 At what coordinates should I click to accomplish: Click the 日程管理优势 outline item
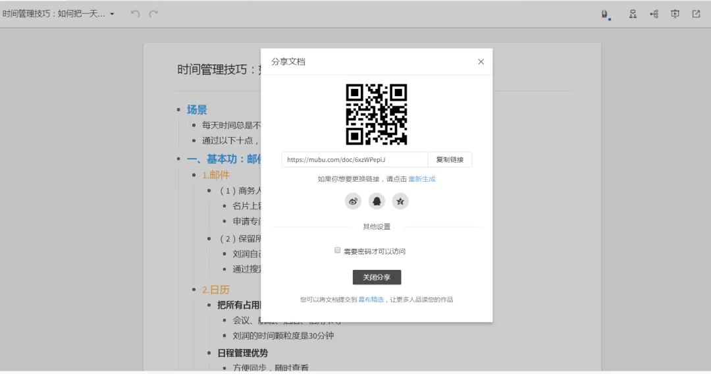click(242, 353)
